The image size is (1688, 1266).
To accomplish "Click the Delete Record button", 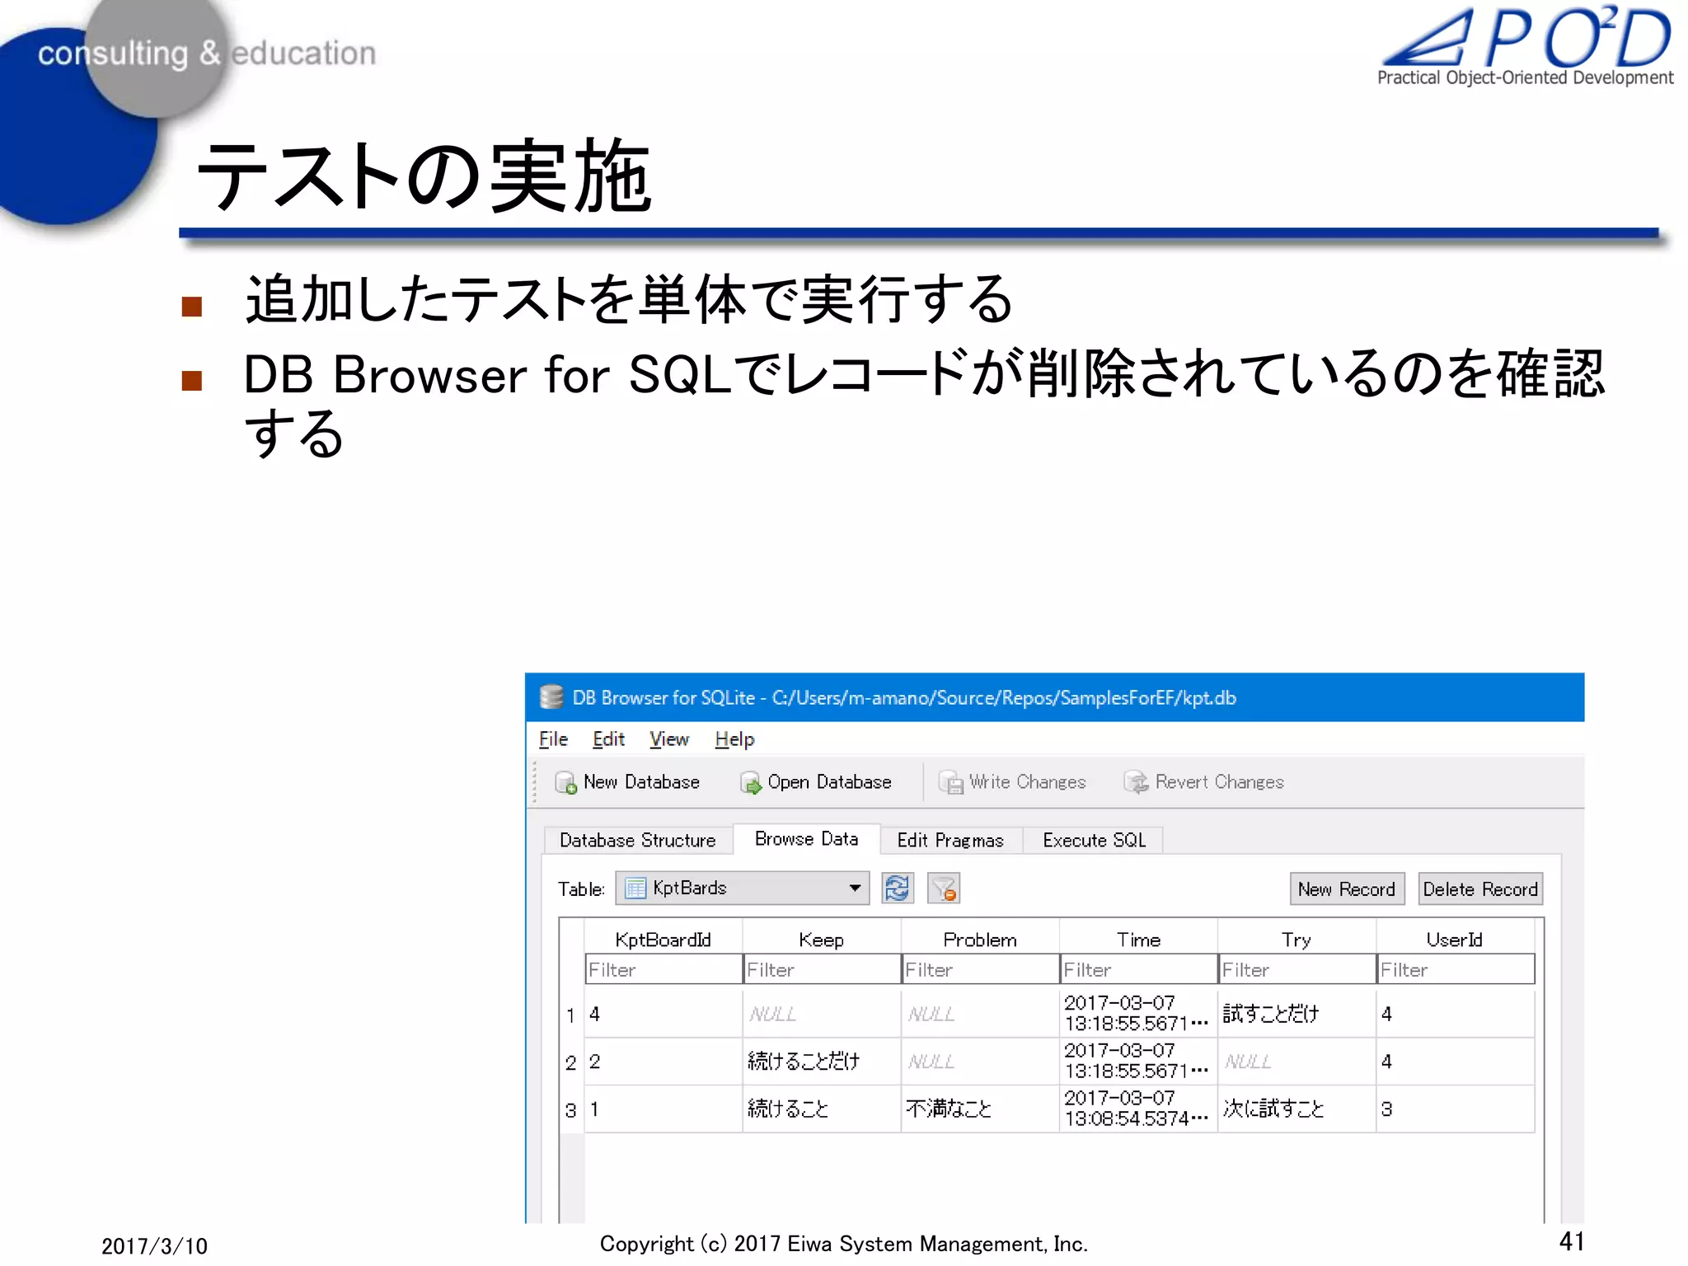I will [1480, 889].
